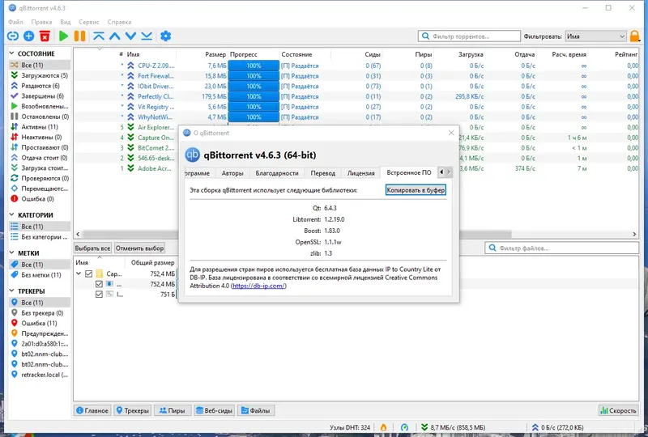Open the Файл menu
Viewport: 648px width, 437px height.
(x=15, y=22)
